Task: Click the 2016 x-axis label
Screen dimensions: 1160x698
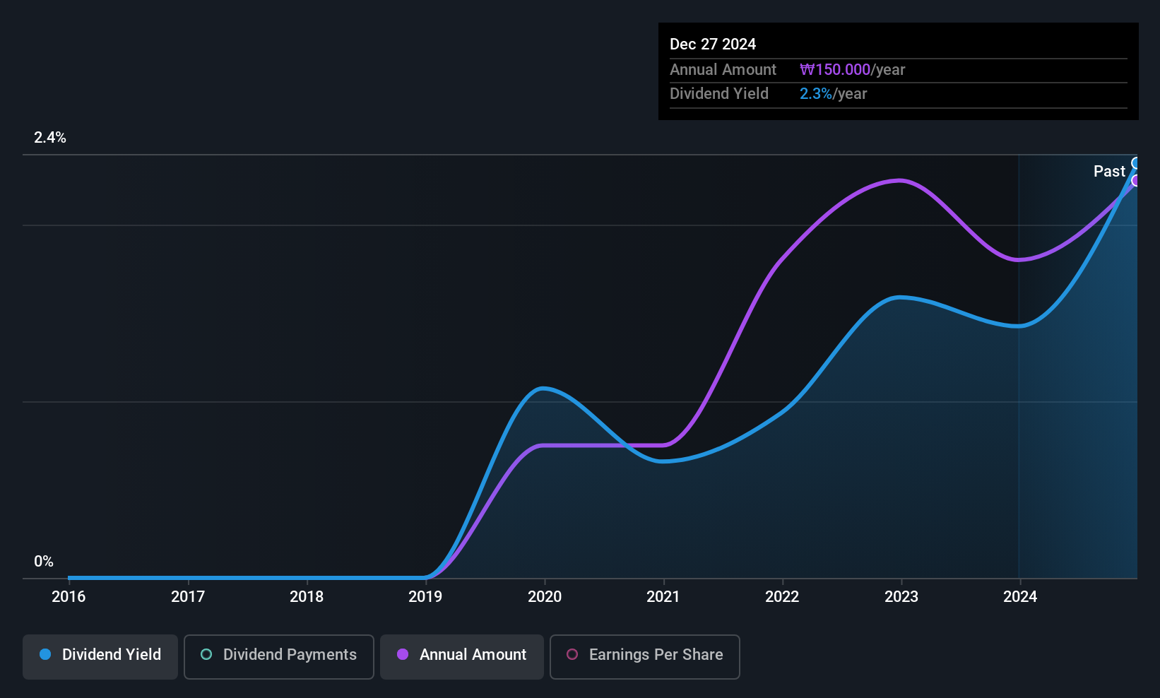Action: [69, 596]
